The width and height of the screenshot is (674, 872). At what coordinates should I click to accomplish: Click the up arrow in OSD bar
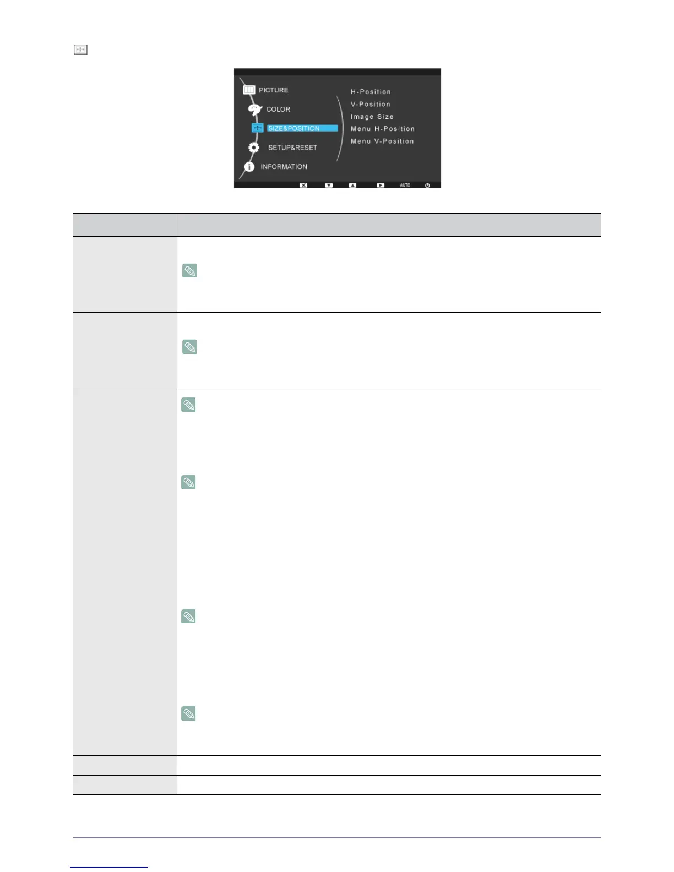tap(352, 185)
